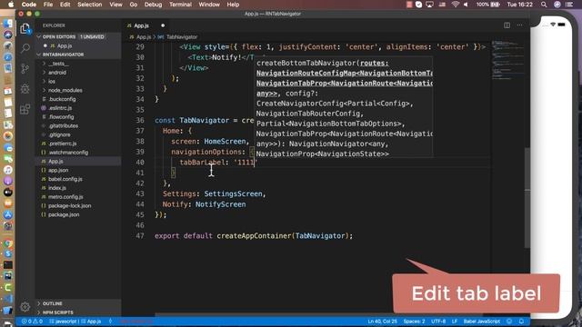Click the editor vertical scrollbar
This screenshot has width=582, height=327.
[x=527, y=198]
